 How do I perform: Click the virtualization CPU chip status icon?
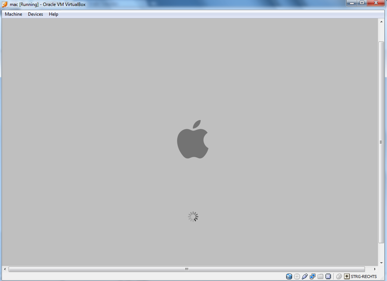click(x=328, y=276)
